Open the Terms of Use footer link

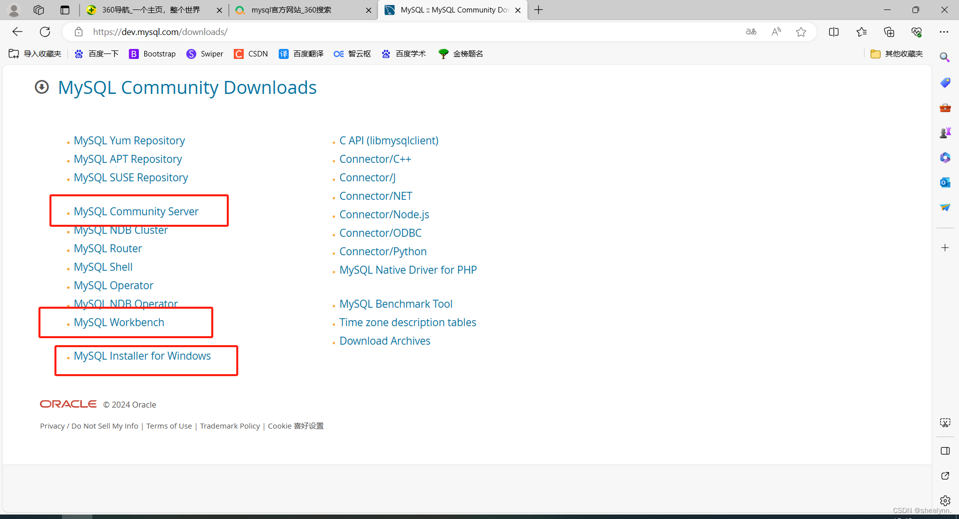pos(169,426)
